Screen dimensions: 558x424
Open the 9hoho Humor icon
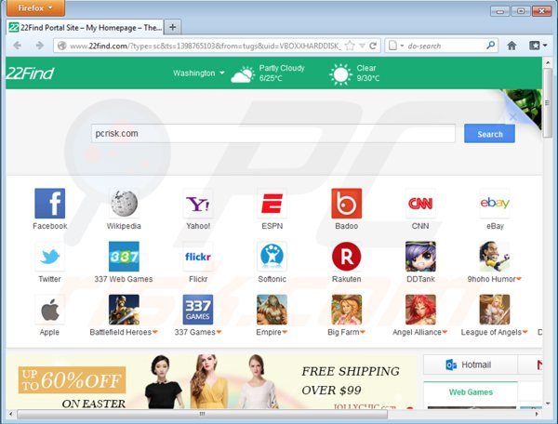click(495, 256)
